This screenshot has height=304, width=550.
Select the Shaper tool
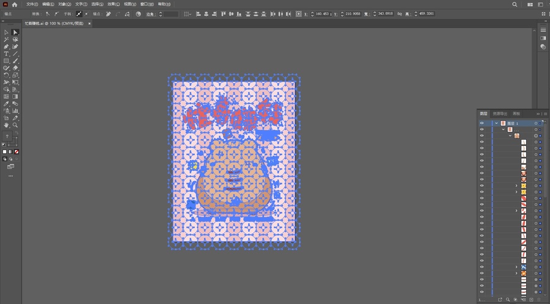pyautogui.click(x=6, y=68)
